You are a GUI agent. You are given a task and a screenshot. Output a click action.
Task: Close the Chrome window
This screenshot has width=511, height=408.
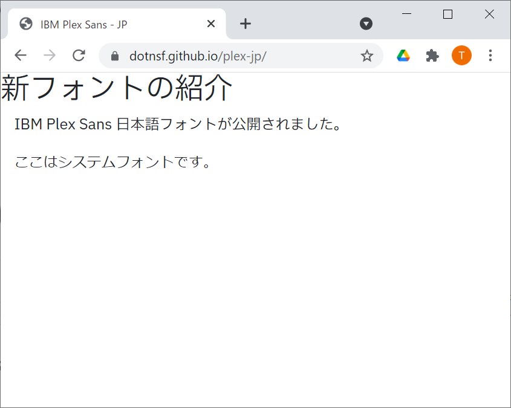(x=489, y=14)
